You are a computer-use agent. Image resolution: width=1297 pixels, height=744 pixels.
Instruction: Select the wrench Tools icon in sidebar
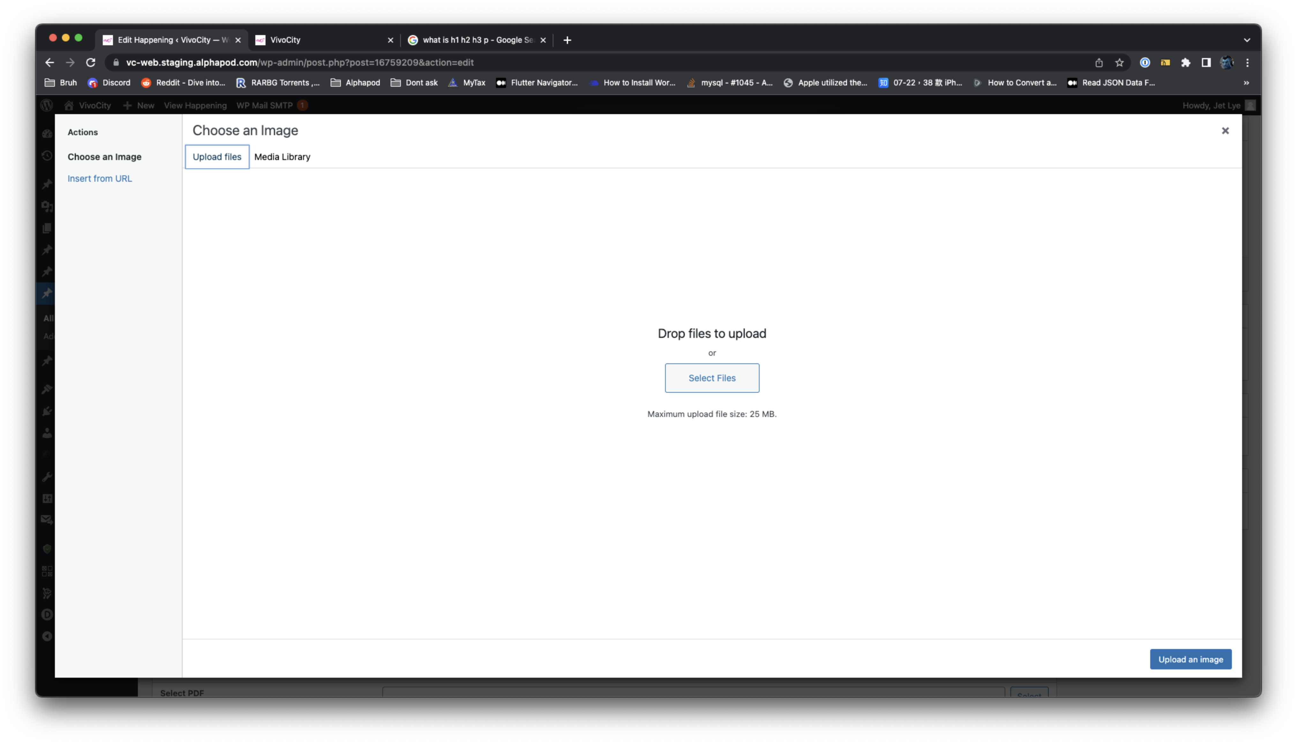point(47,477)
